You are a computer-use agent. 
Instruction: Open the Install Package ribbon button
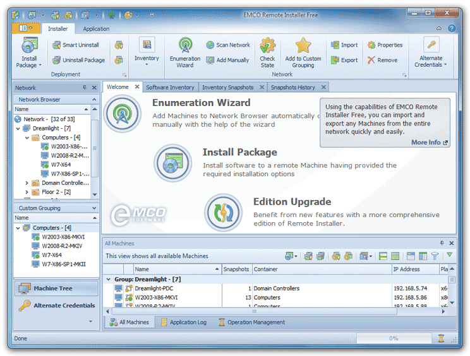29,52
